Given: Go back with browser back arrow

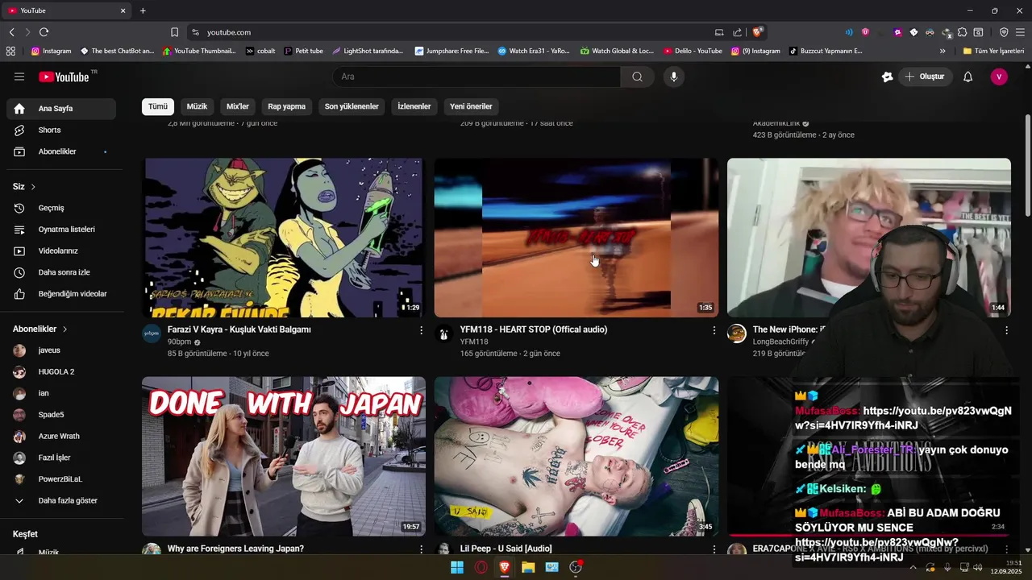Looking at the screenshot, I should 11,32.
